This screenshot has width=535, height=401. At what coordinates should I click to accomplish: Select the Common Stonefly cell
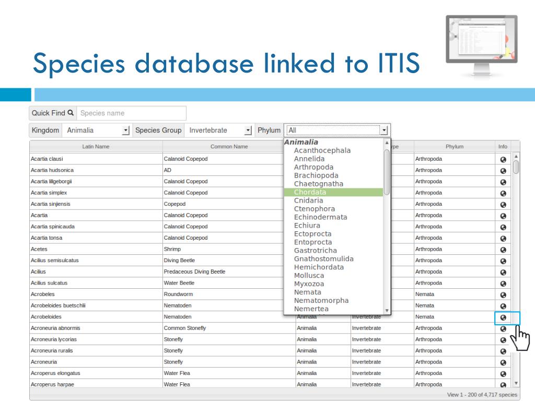229,328
